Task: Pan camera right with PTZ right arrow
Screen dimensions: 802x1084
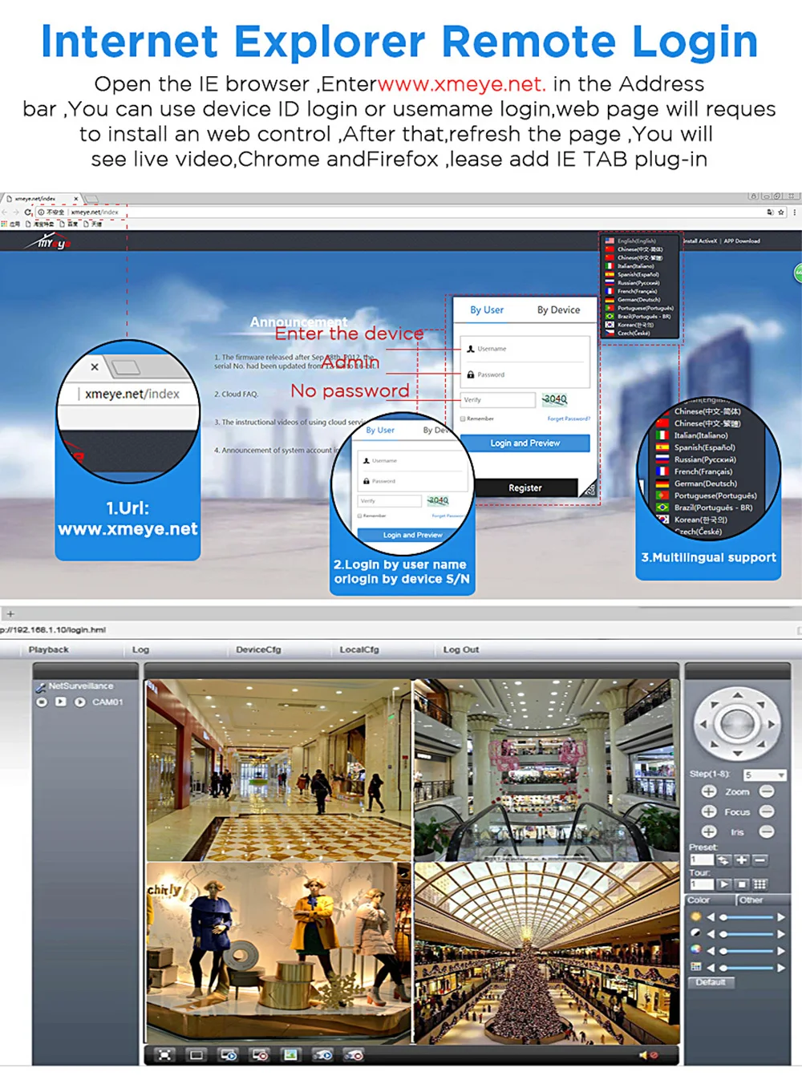Action: point(770,724)
